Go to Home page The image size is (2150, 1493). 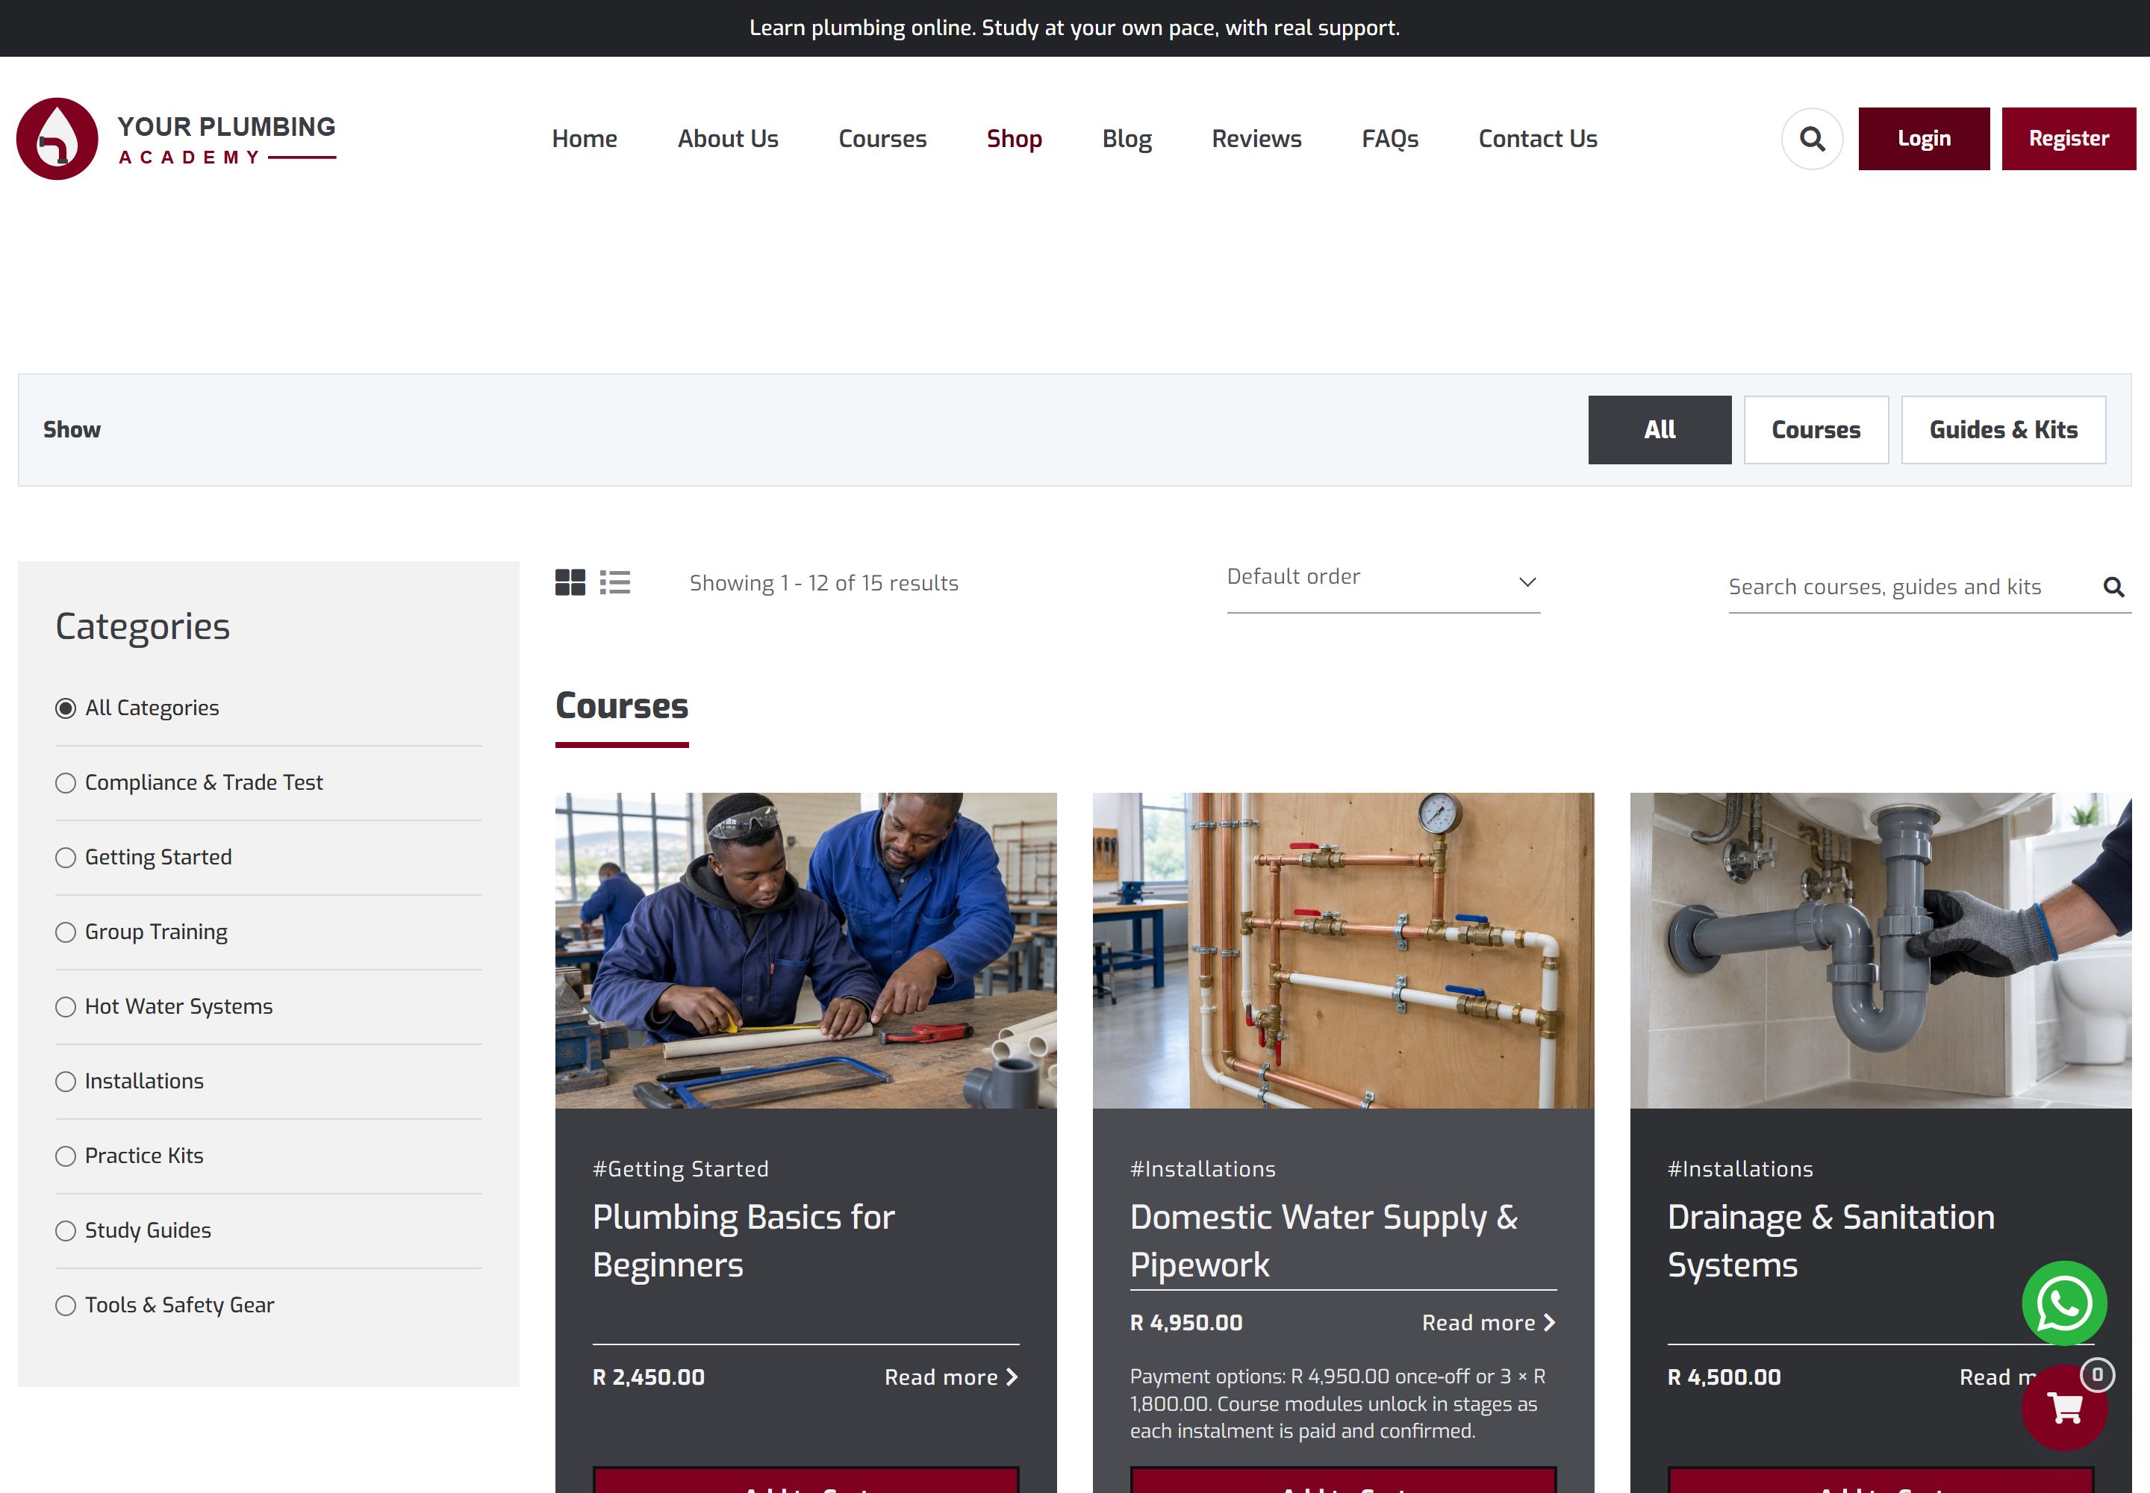(x=584, y=138)
